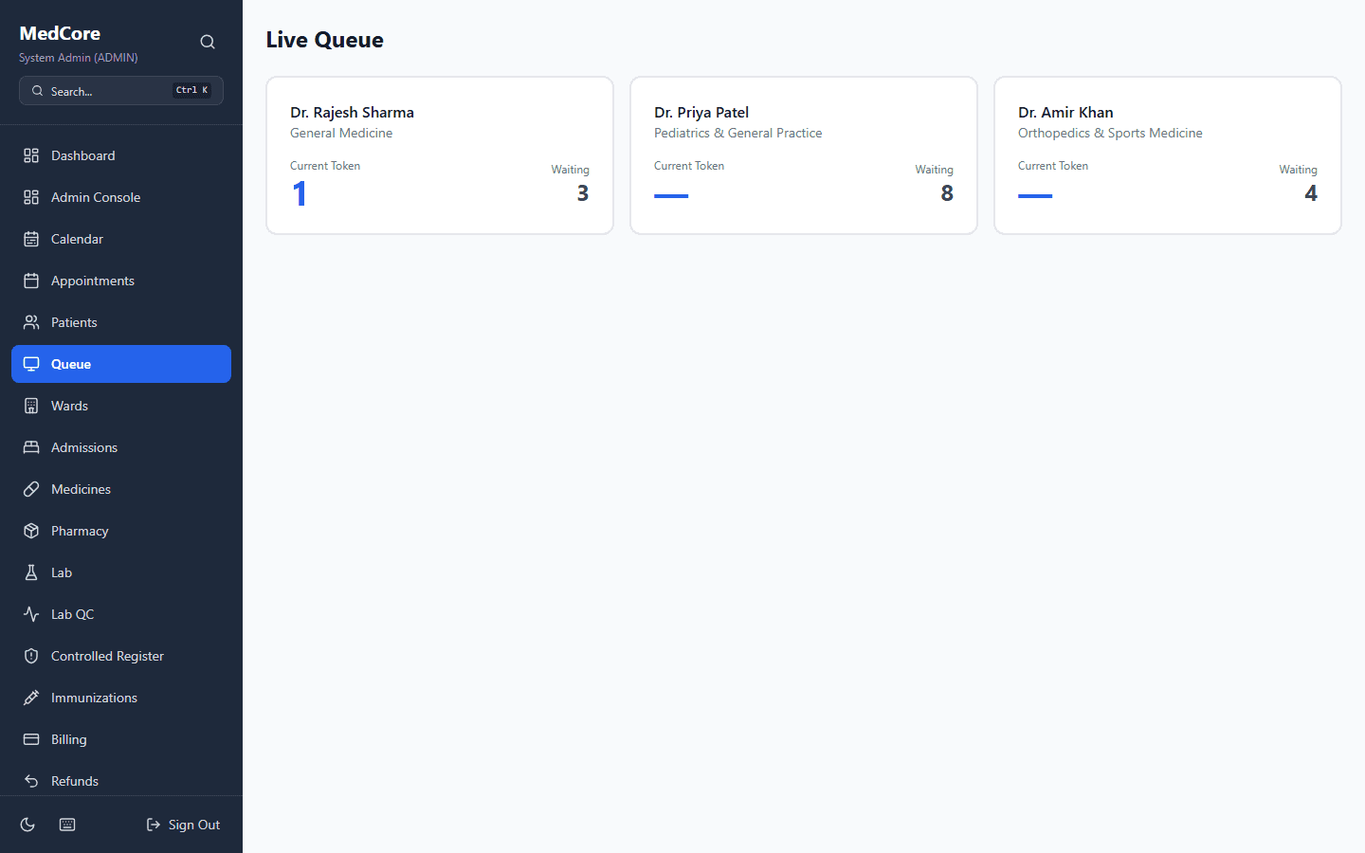Click the Dashboard grid icon
This screenshot has height=853, width=1365.
(31, 155)
